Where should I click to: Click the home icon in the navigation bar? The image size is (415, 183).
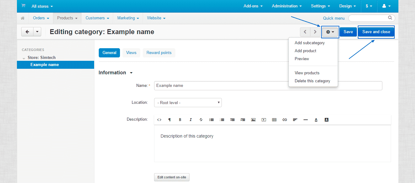[x=22, y=18]
